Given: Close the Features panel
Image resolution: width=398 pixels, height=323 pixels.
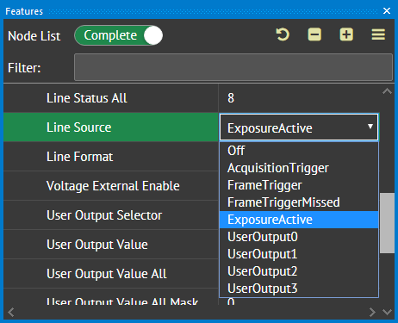Looking at the screenshot, I should tap(387, 11).
